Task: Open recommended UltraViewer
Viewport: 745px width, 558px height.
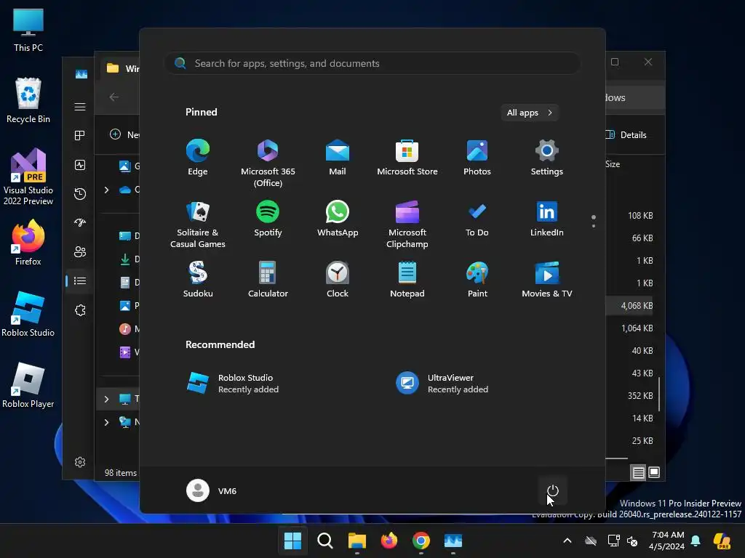Action: pyautogui.click(x=443, y=384)
